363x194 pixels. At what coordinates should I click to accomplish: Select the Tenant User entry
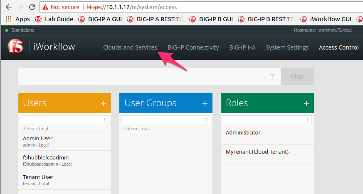[x=64, y=180]
